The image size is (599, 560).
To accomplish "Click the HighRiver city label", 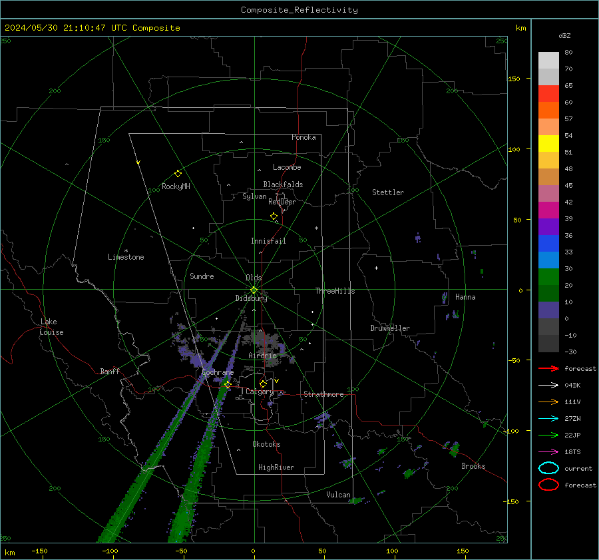I will 276,467.
